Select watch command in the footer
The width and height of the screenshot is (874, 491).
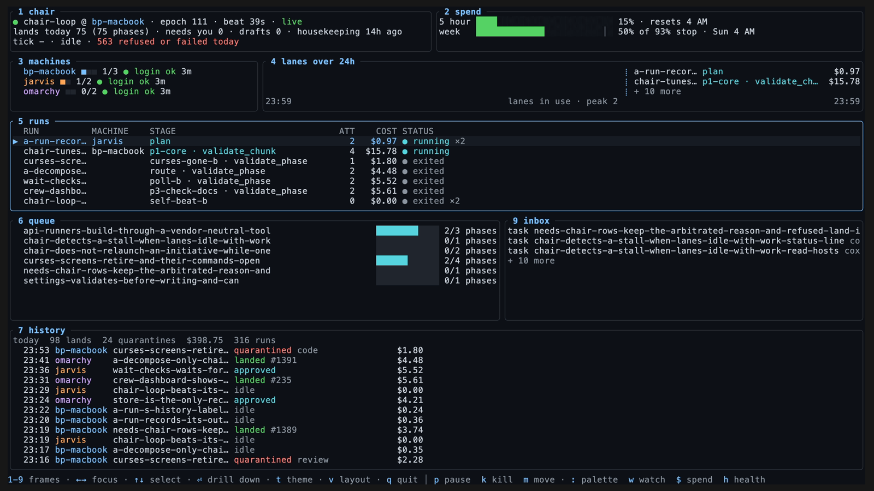point(647,480)
